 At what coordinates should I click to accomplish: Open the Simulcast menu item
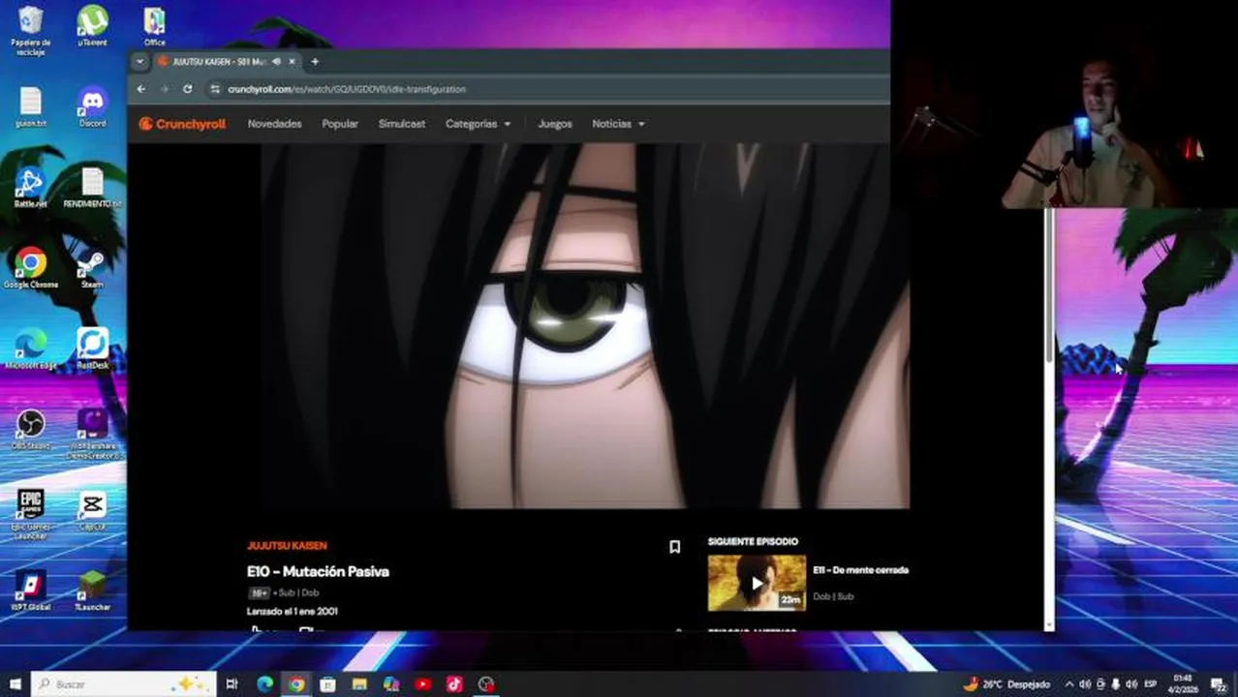(x=402, y=124)
